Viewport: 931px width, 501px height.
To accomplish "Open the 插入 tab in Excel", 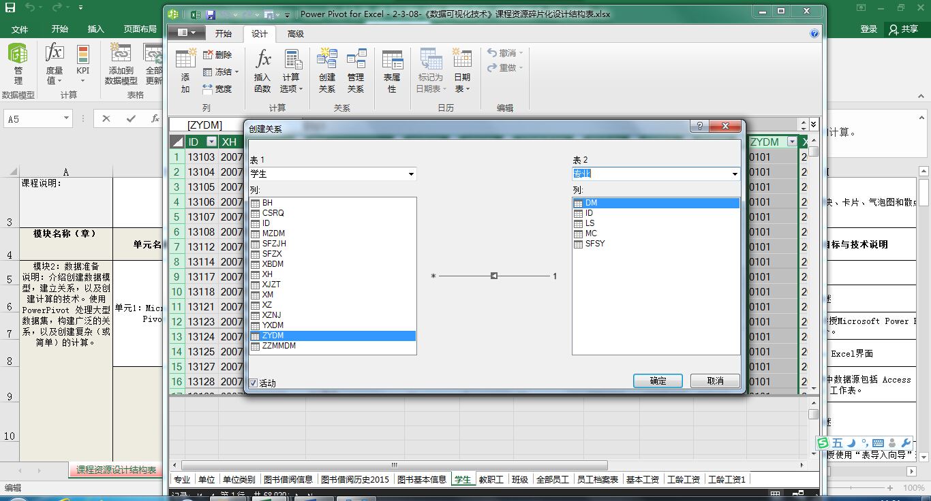I will (x=96, y=29).
